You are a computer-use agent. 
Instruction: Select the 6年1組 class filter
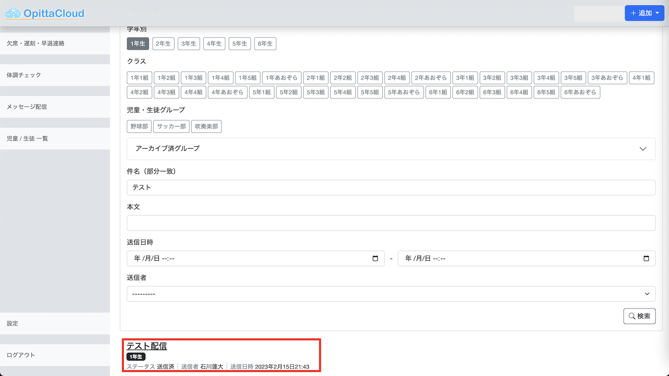coord(438,92)
